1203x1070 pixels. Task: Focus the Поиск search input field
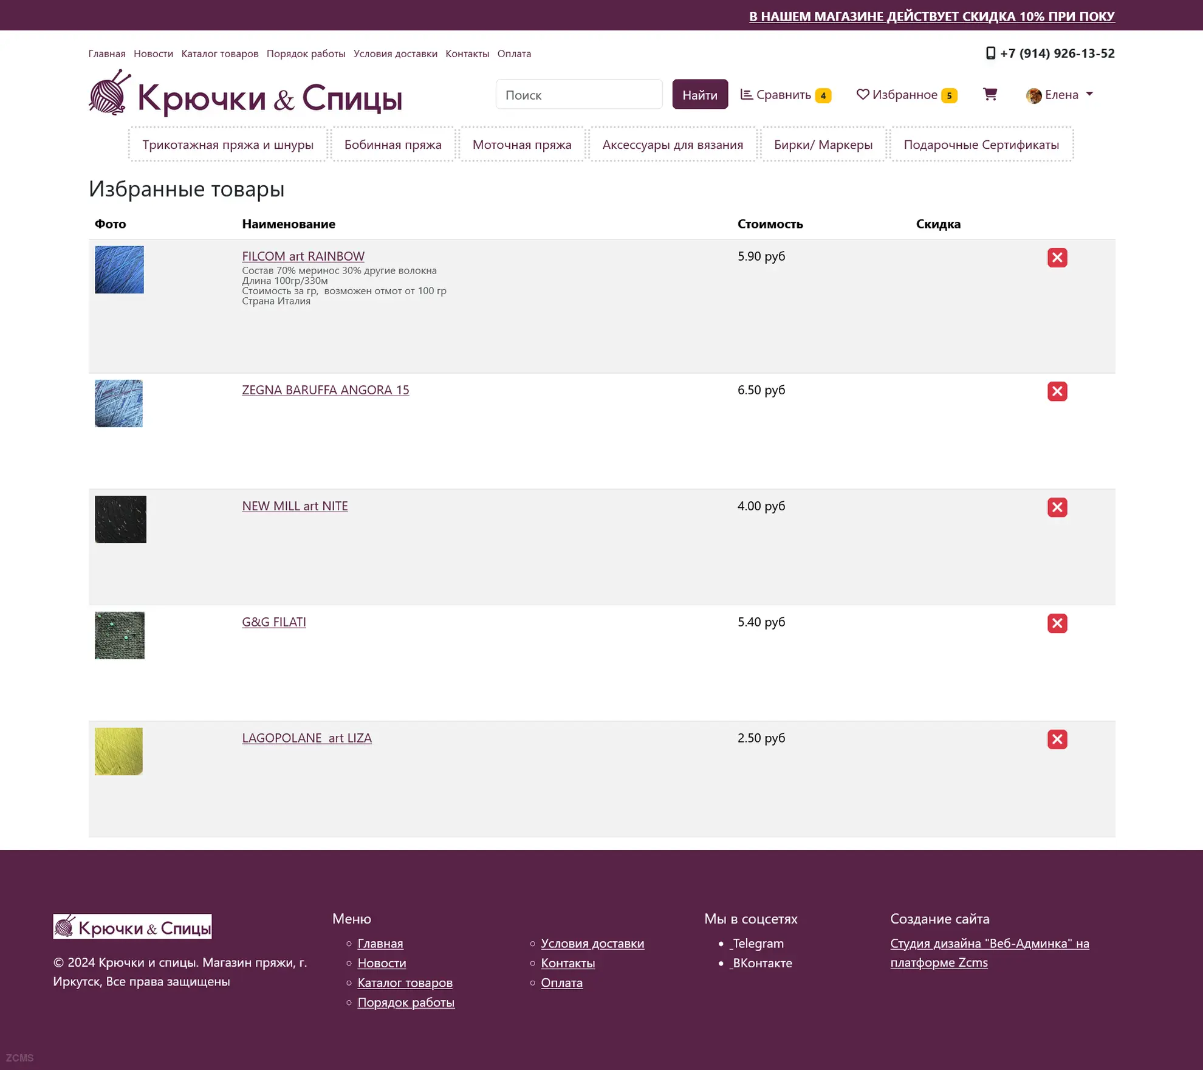click(x=578, y=95)
